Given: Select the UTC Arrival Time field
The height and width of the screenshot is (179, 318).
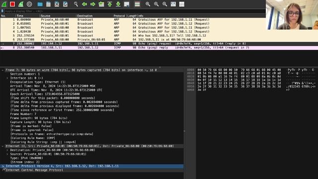Looking at the screenshot, I should point(56,90).
